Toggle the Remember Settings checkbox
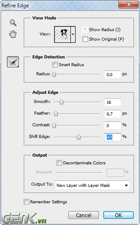The image size is (140, 225). [x=26, y=202]
